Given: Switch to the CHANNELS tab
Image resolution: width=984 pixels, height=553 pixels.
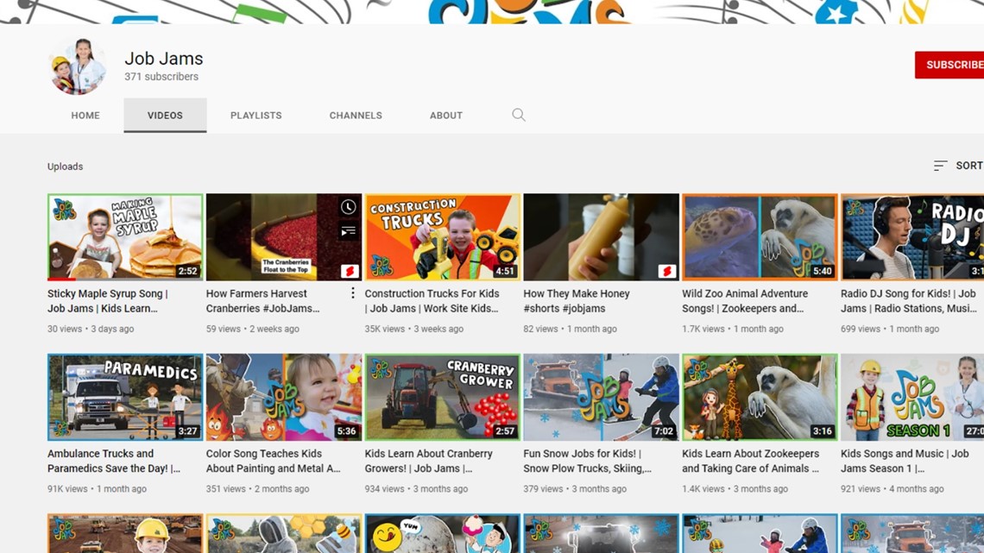Looking at the screenshot, I should coord(356,115).
